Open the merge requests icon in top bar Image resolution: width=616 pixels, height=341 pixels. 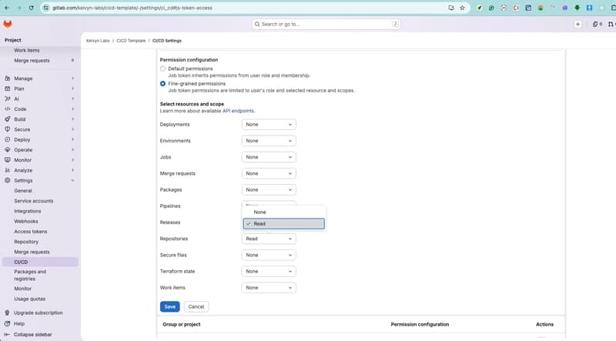(x=611, y=24)
